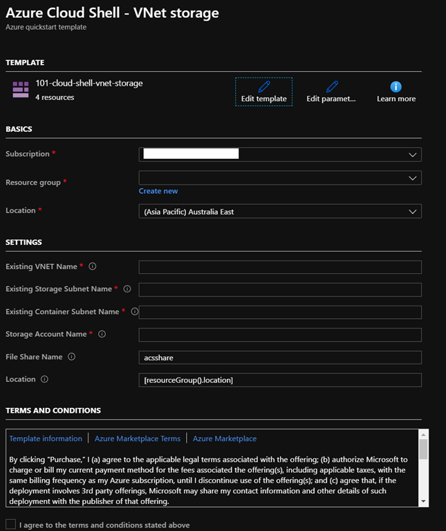Image resolution: width=446 pixels, height=531 pixels.
Task: Check the agree to terms and conditions box
Action: point(10,525)
